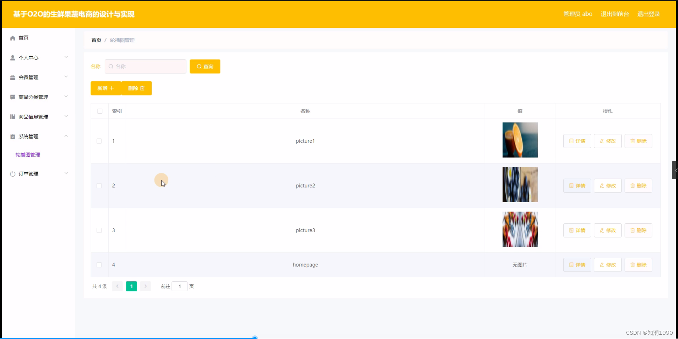The width and height of the screenshot is (678, 339).
Task: Click the 订单管理 power icon in sidebar
Action: coord(13,174)
